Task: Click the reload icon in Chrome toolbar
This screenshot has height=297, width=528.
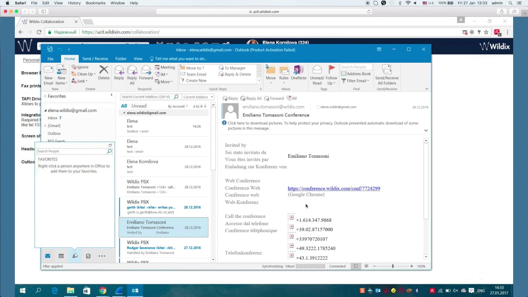Action: point(39,32)
